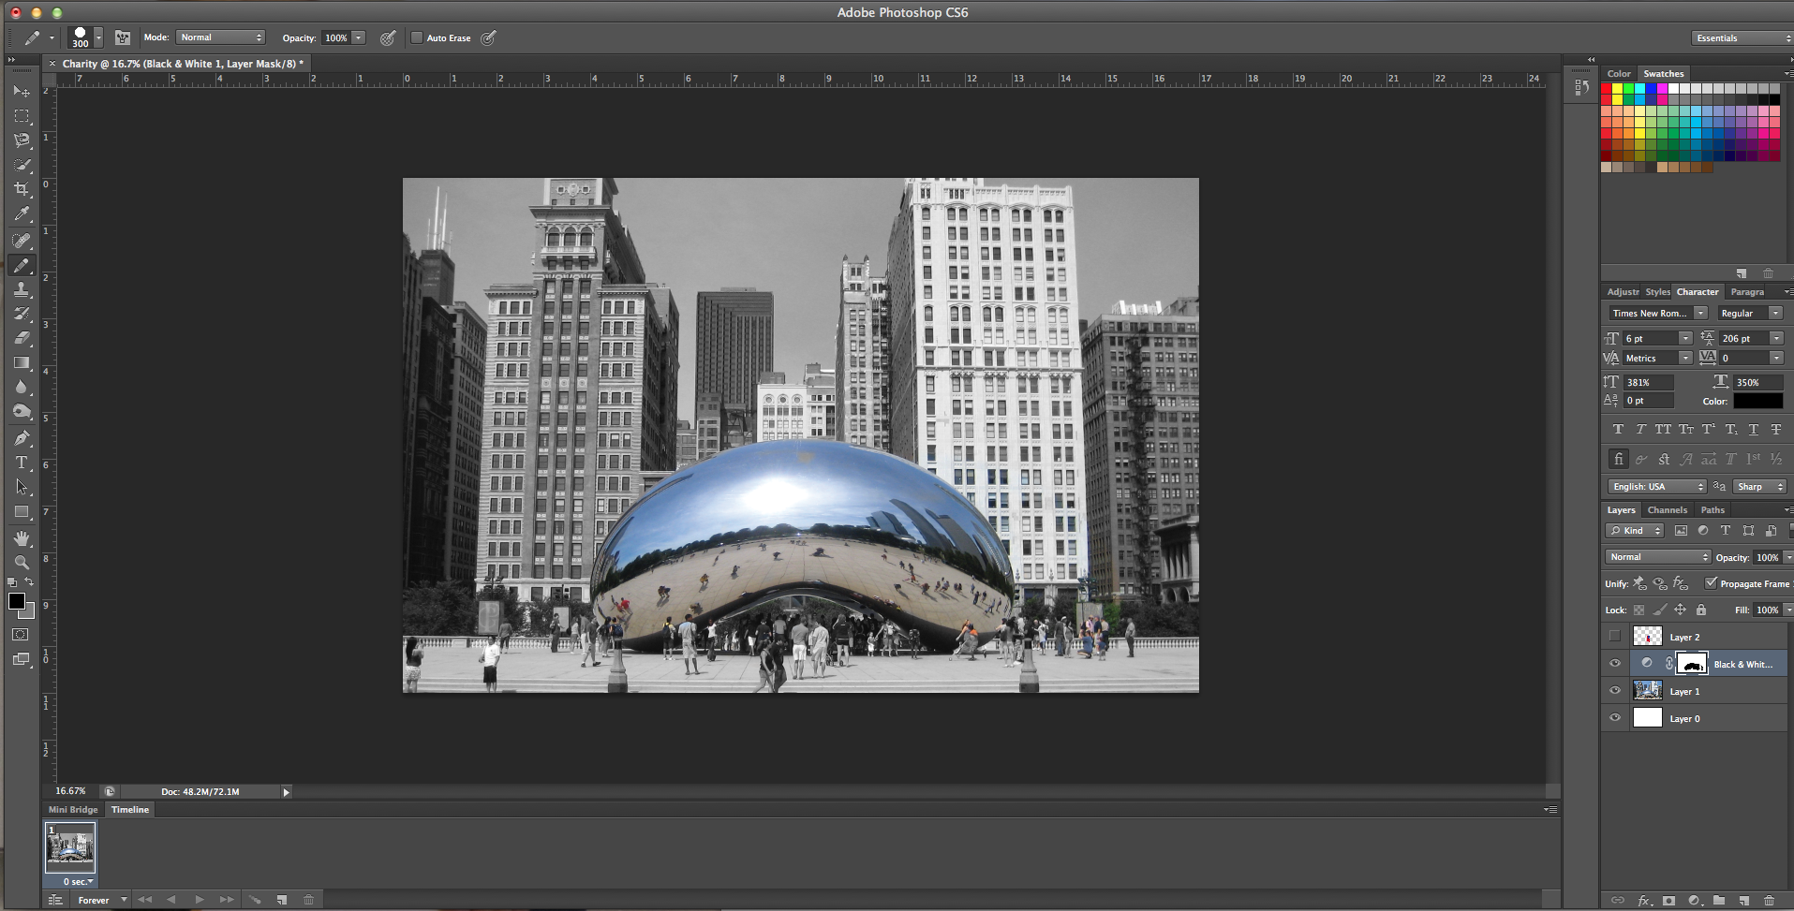Select the Move tool
This screenshot has height=911, width=1794.
click(x=22, y=91)
